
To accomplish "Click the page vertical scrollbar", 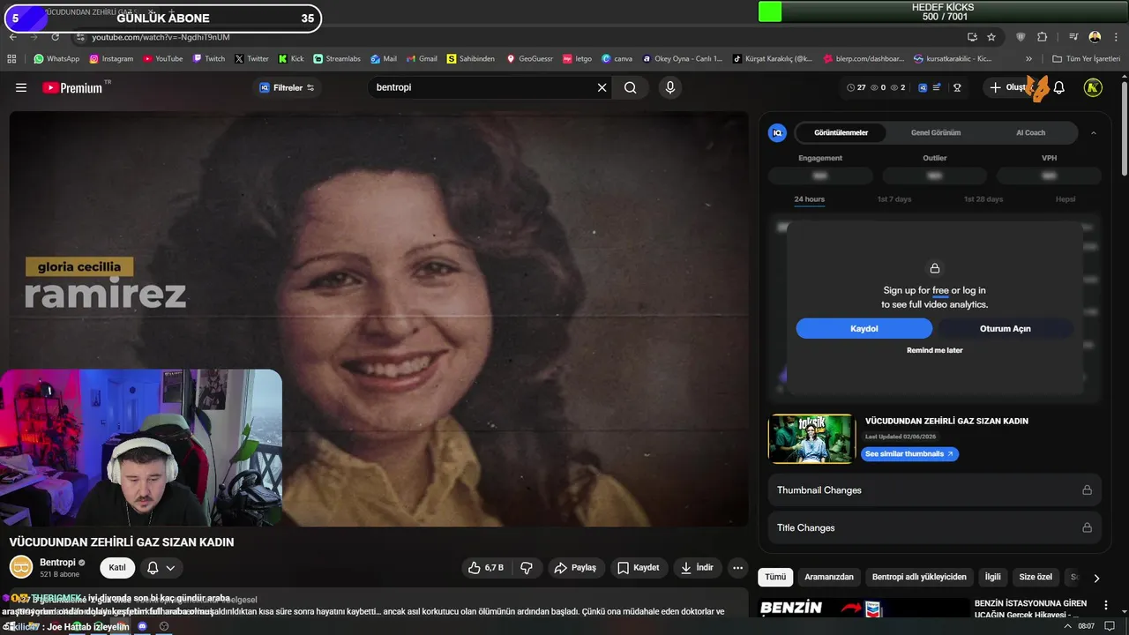I will [1124, 128].
